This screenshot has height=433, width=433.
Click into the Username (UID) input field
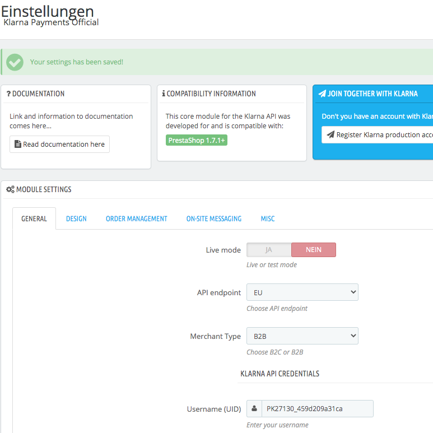[317, 408]
